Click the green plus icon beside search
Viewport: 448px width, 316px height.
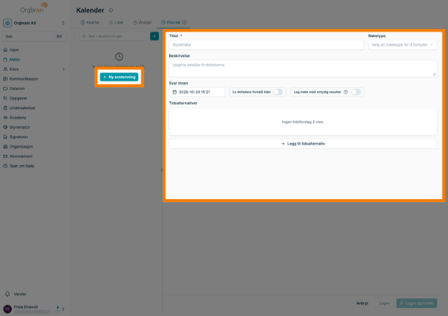154,36
